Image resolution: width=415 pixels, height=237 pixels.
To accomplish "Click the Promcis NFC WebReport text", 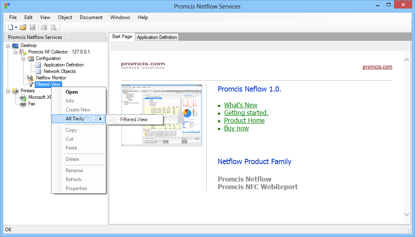I will coord(257,187).
